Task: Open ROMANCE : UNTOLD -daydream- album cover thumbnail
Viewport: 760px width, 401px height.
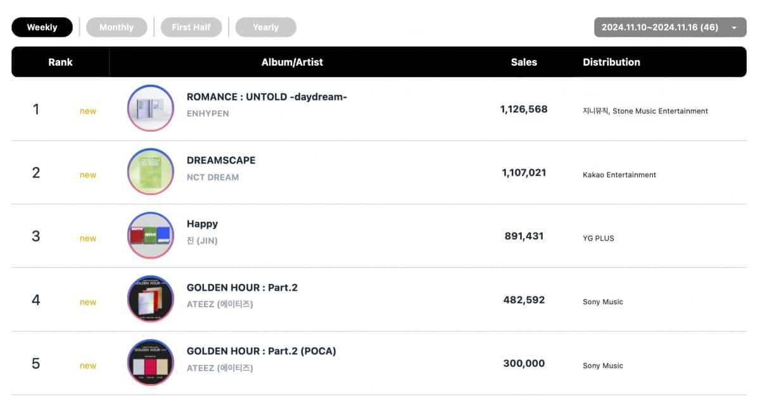Action: 150,108
